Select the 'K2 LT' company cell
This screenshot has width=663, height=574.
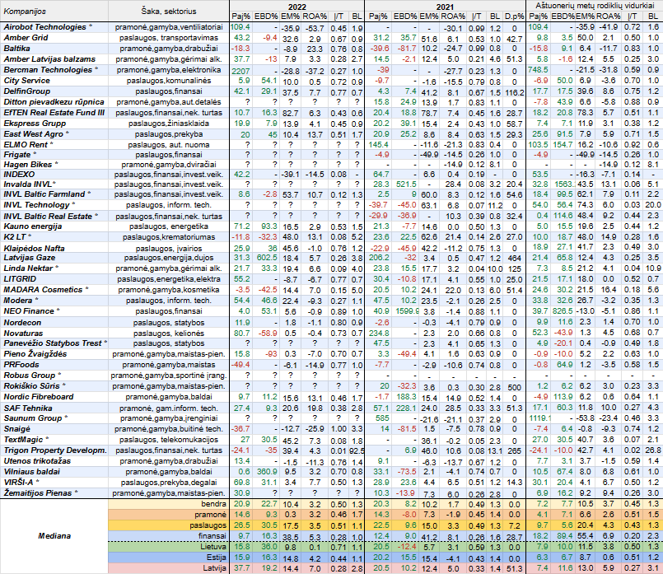(54, 237)
